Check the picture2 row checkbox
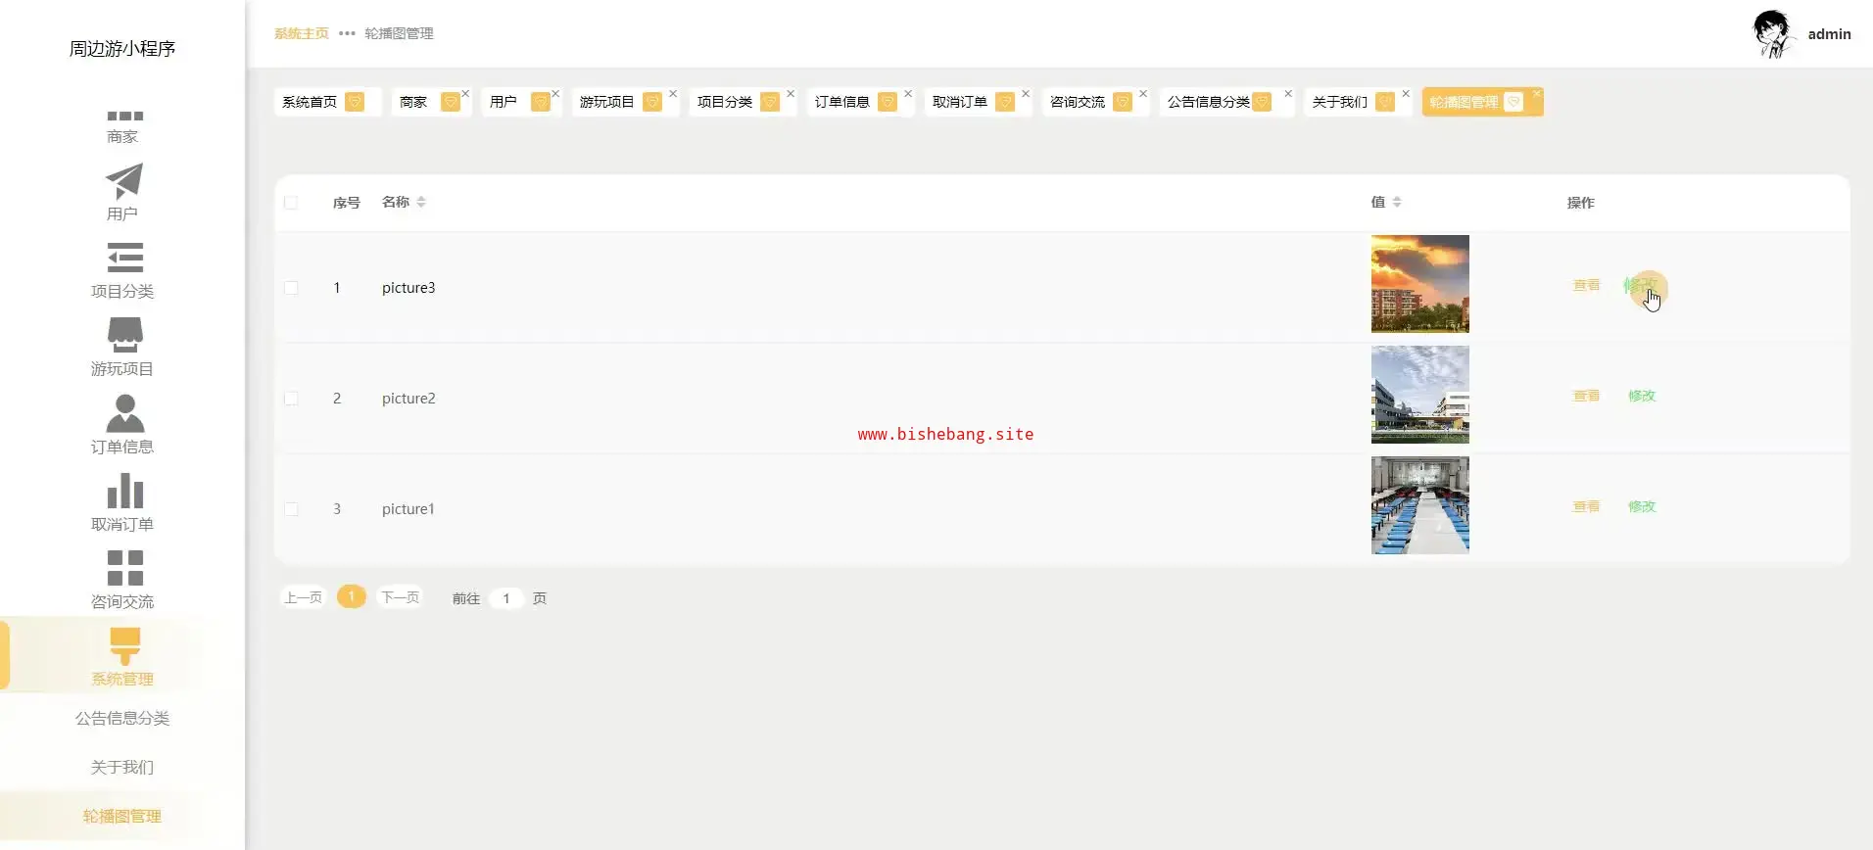 coord(291,399)
